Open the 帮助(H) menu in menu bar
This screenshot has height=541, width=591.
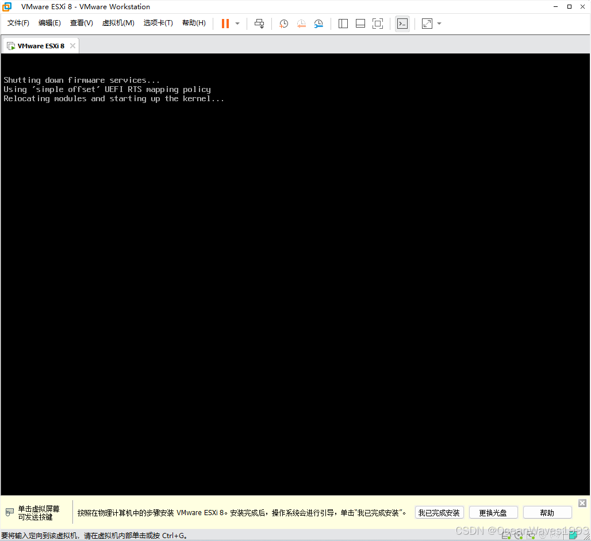click(194, 23)
